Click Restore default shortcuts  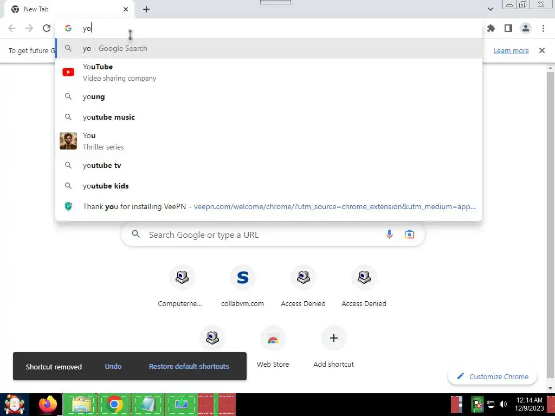189,367
